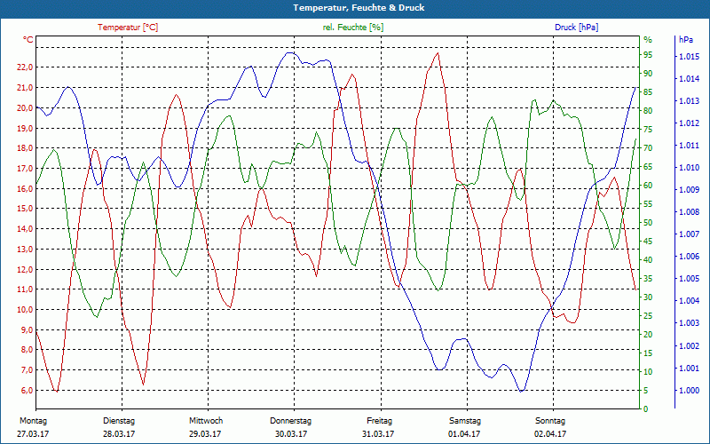
Task: Click the '6,0' temperature axis value
Action: (x=28, y=391)
